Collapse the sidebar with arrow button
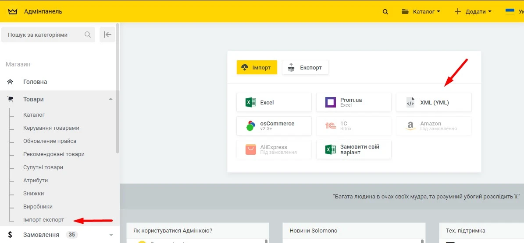 (x=107, y=35)
